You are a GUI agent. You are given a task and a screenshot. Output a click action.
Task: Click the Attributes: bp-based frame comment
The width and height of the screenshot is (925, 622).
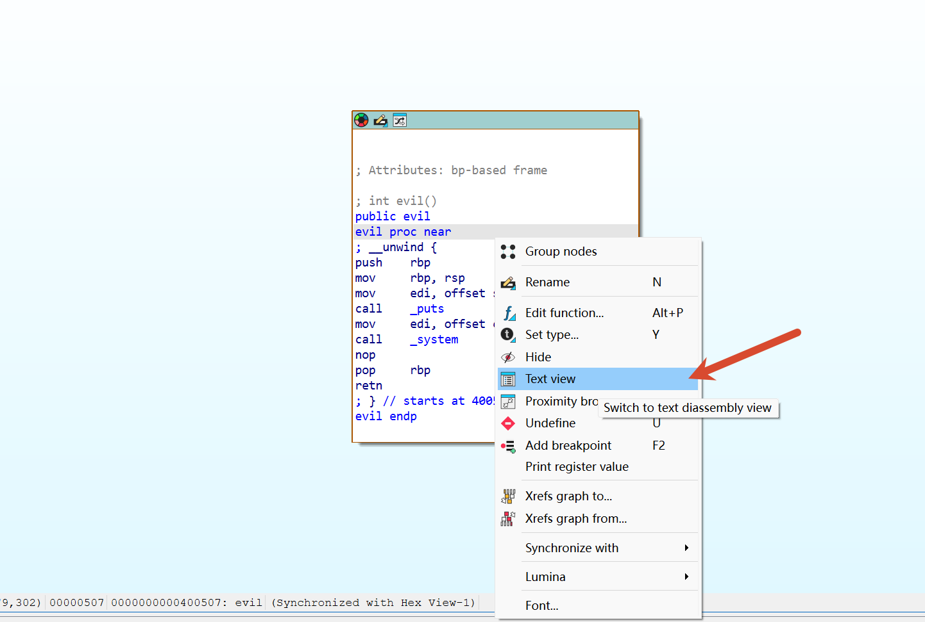coord(452,170)
